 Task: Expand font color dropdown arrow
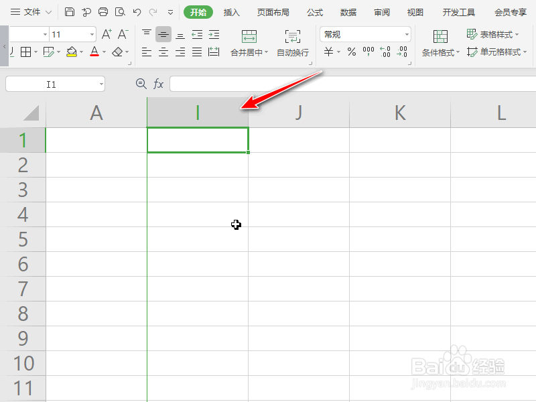[105, 52]
